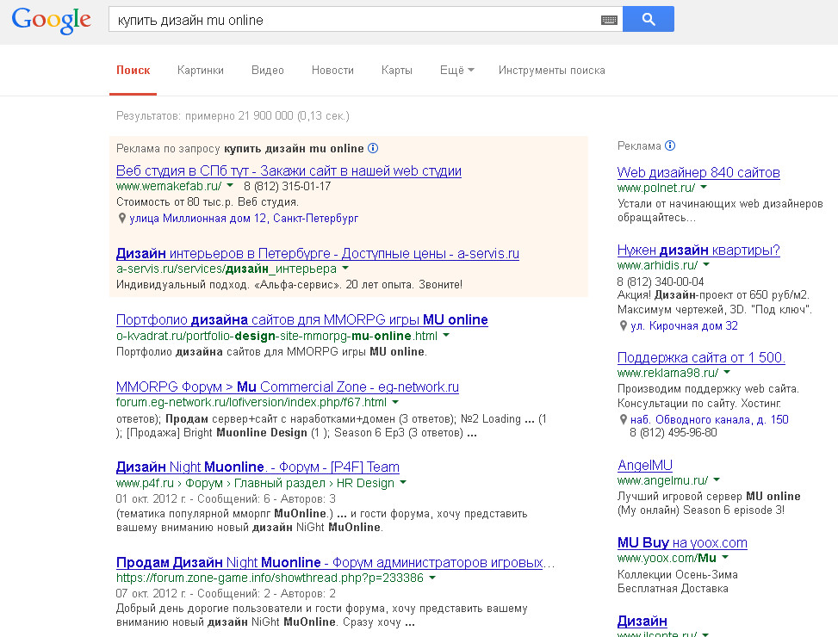Image resolution: width=838 pixels, height=637 pixels.
Task: Expand dropdown arrow next to forum.eg-network.ru URL
Action: (395, 402)
